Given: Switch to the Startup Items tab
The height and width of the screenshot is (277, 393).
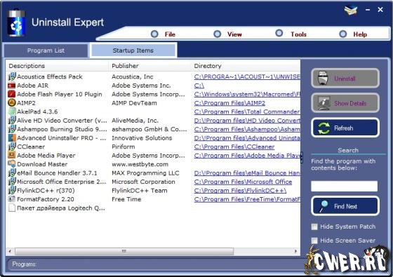Looking at the screenshot, I should point(133,50).
